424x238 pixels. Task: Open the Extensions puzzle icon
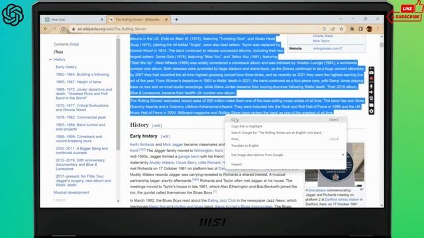point(352,29)
